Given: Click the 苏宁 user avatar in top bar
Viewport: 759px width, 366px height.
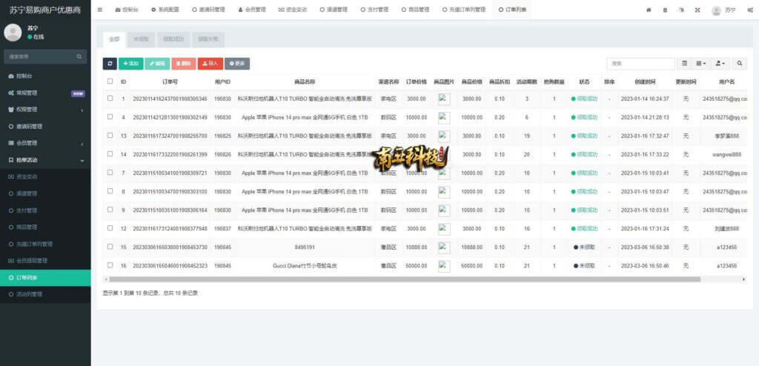Looking at the screenshot, I should (x=717, y=10).
